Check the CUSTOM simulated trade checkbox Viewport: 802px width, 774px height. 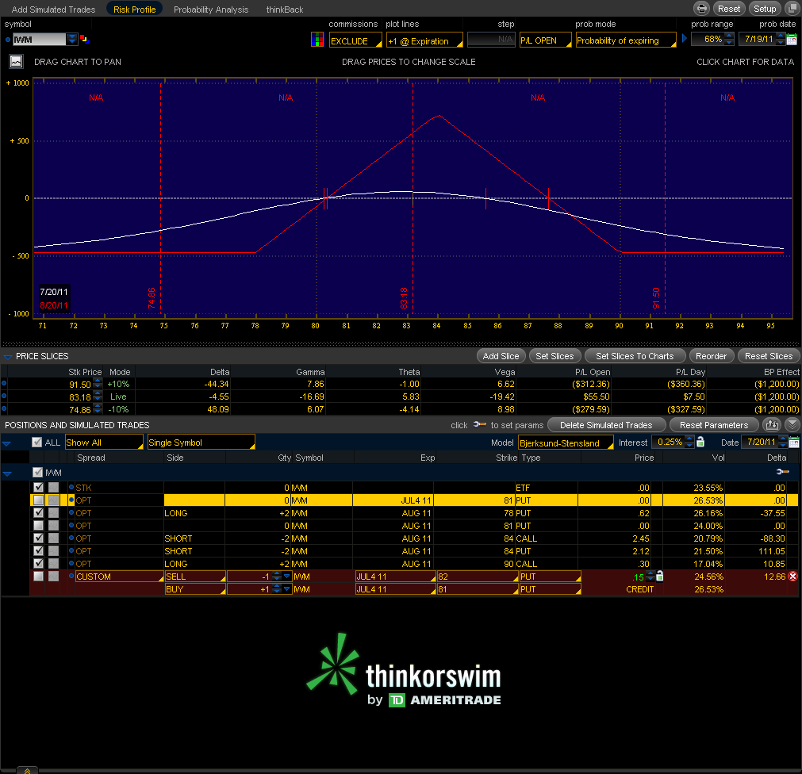pyautogui.click(x=38, y=577)
